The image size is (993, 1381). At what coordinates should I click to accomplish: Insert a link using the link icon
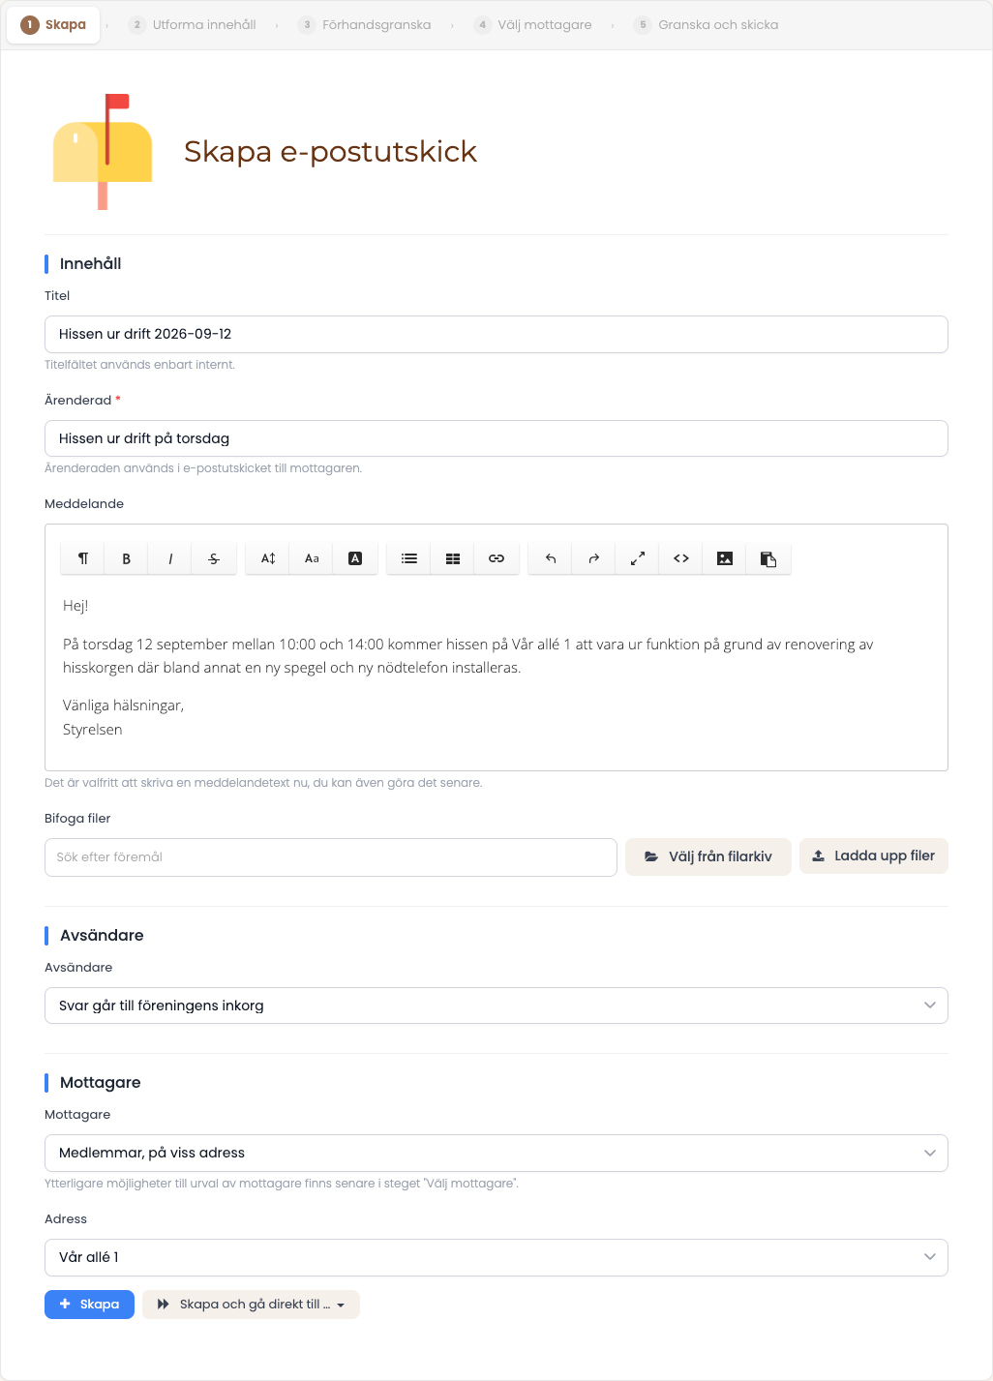coord(496,558)
